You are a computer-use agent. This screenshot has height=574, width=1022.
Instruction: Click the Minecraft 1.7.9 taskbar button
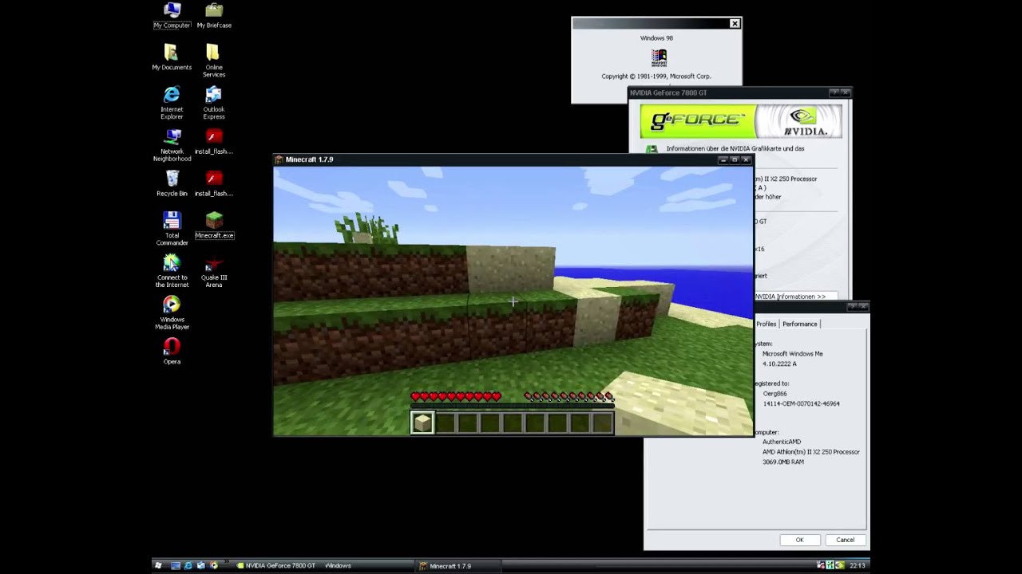pos(459,565)
